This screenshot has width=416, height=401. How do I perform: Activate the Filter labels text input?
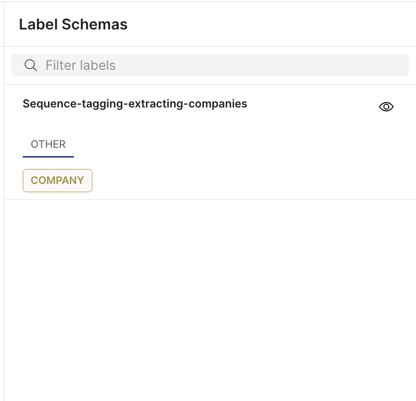[210, 65]
